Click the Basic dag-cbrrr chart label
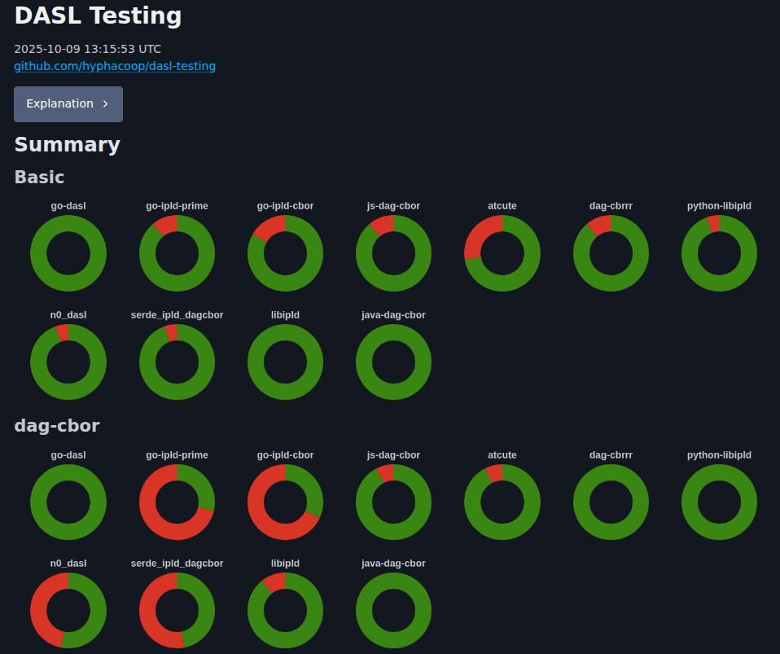The height and width of the screenshot is (654, 780). tap(611, 206)
